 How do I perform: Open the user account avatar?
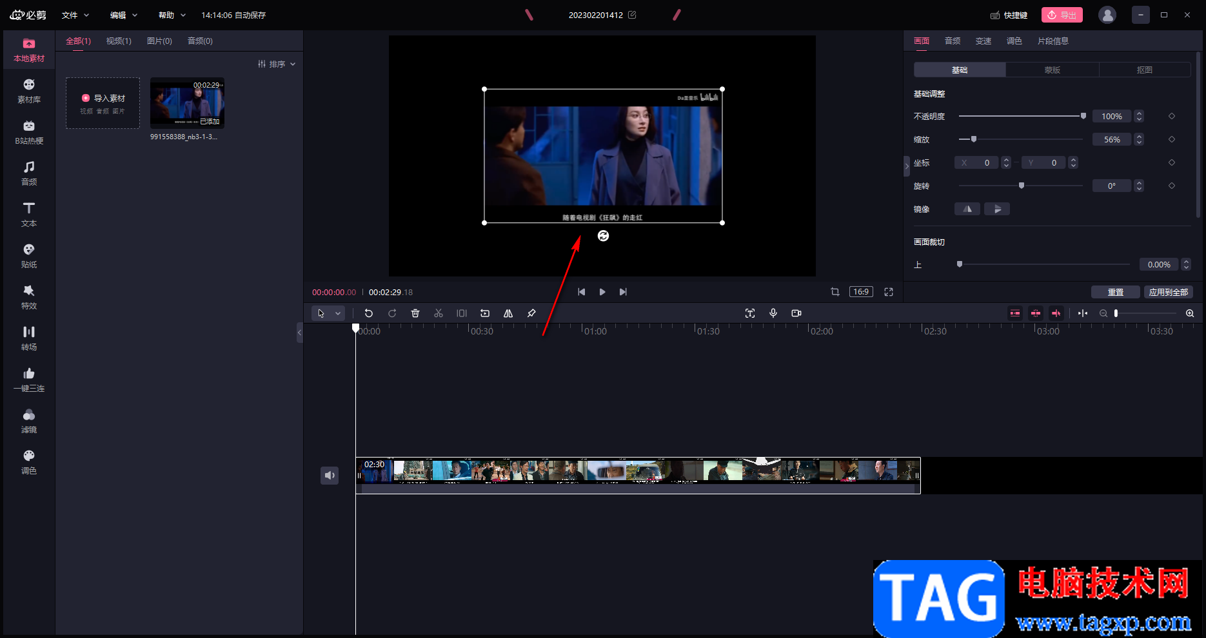[1107, 15]
